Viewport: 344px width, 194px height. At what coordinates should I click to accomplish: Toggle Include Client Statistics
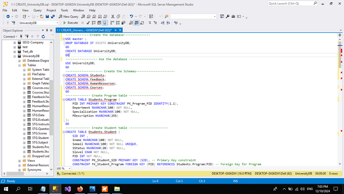(123, 23)
